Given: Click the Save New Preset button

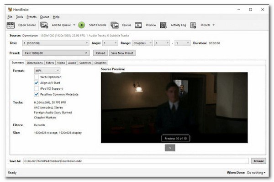Looking at the screenshot, I should click(x=122, y=53).
